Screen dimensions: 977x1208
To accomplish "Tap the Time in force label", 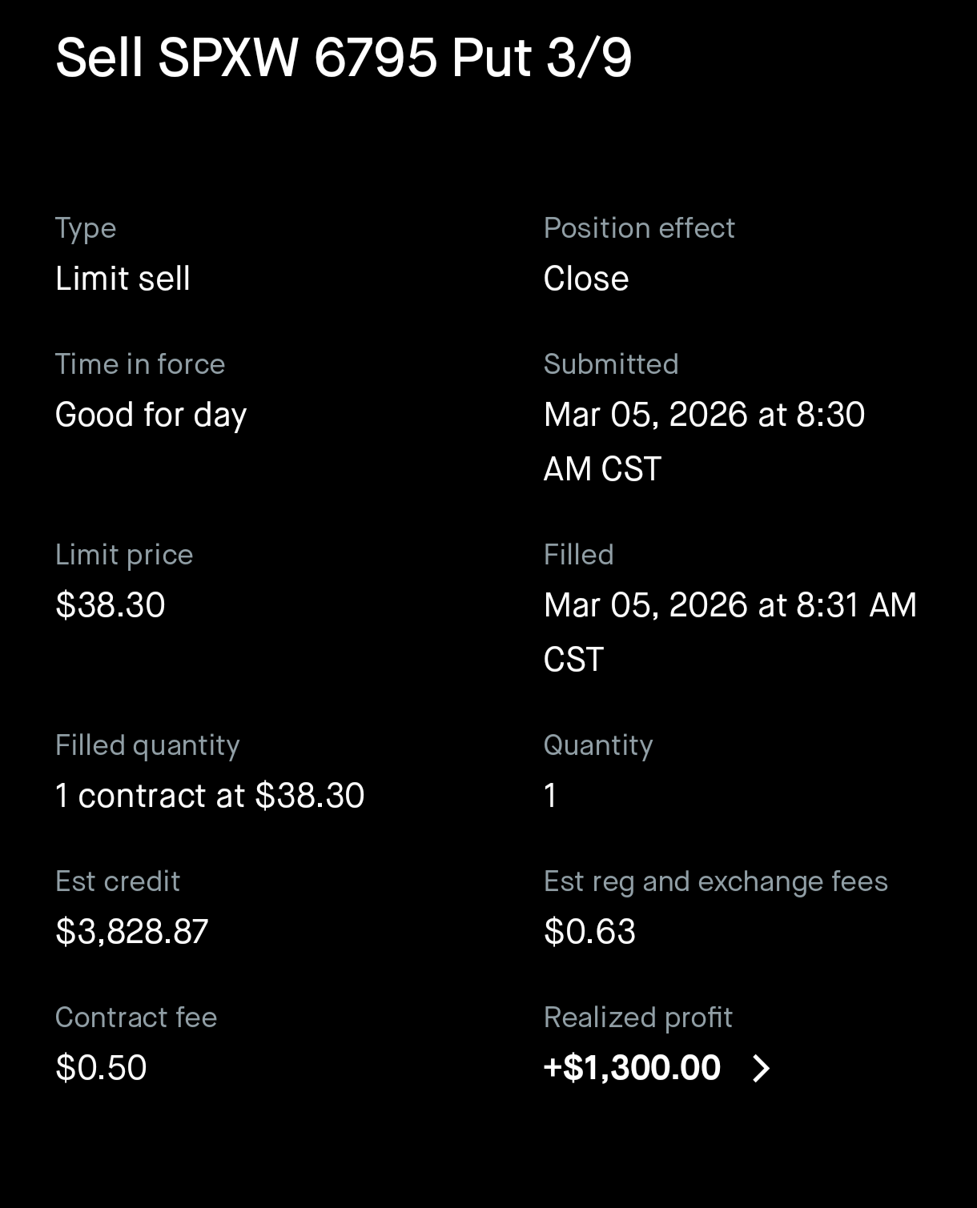I will click(x=140, y=364).
